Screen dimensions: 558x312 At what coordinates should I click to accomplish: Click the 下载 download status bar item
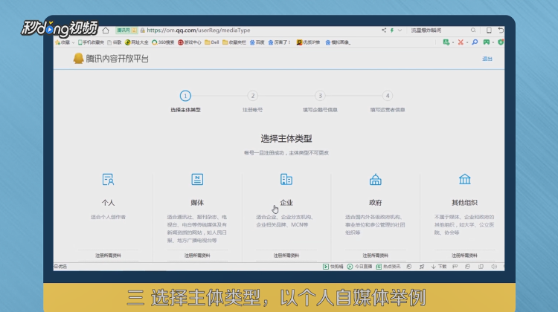coord(439,267)
